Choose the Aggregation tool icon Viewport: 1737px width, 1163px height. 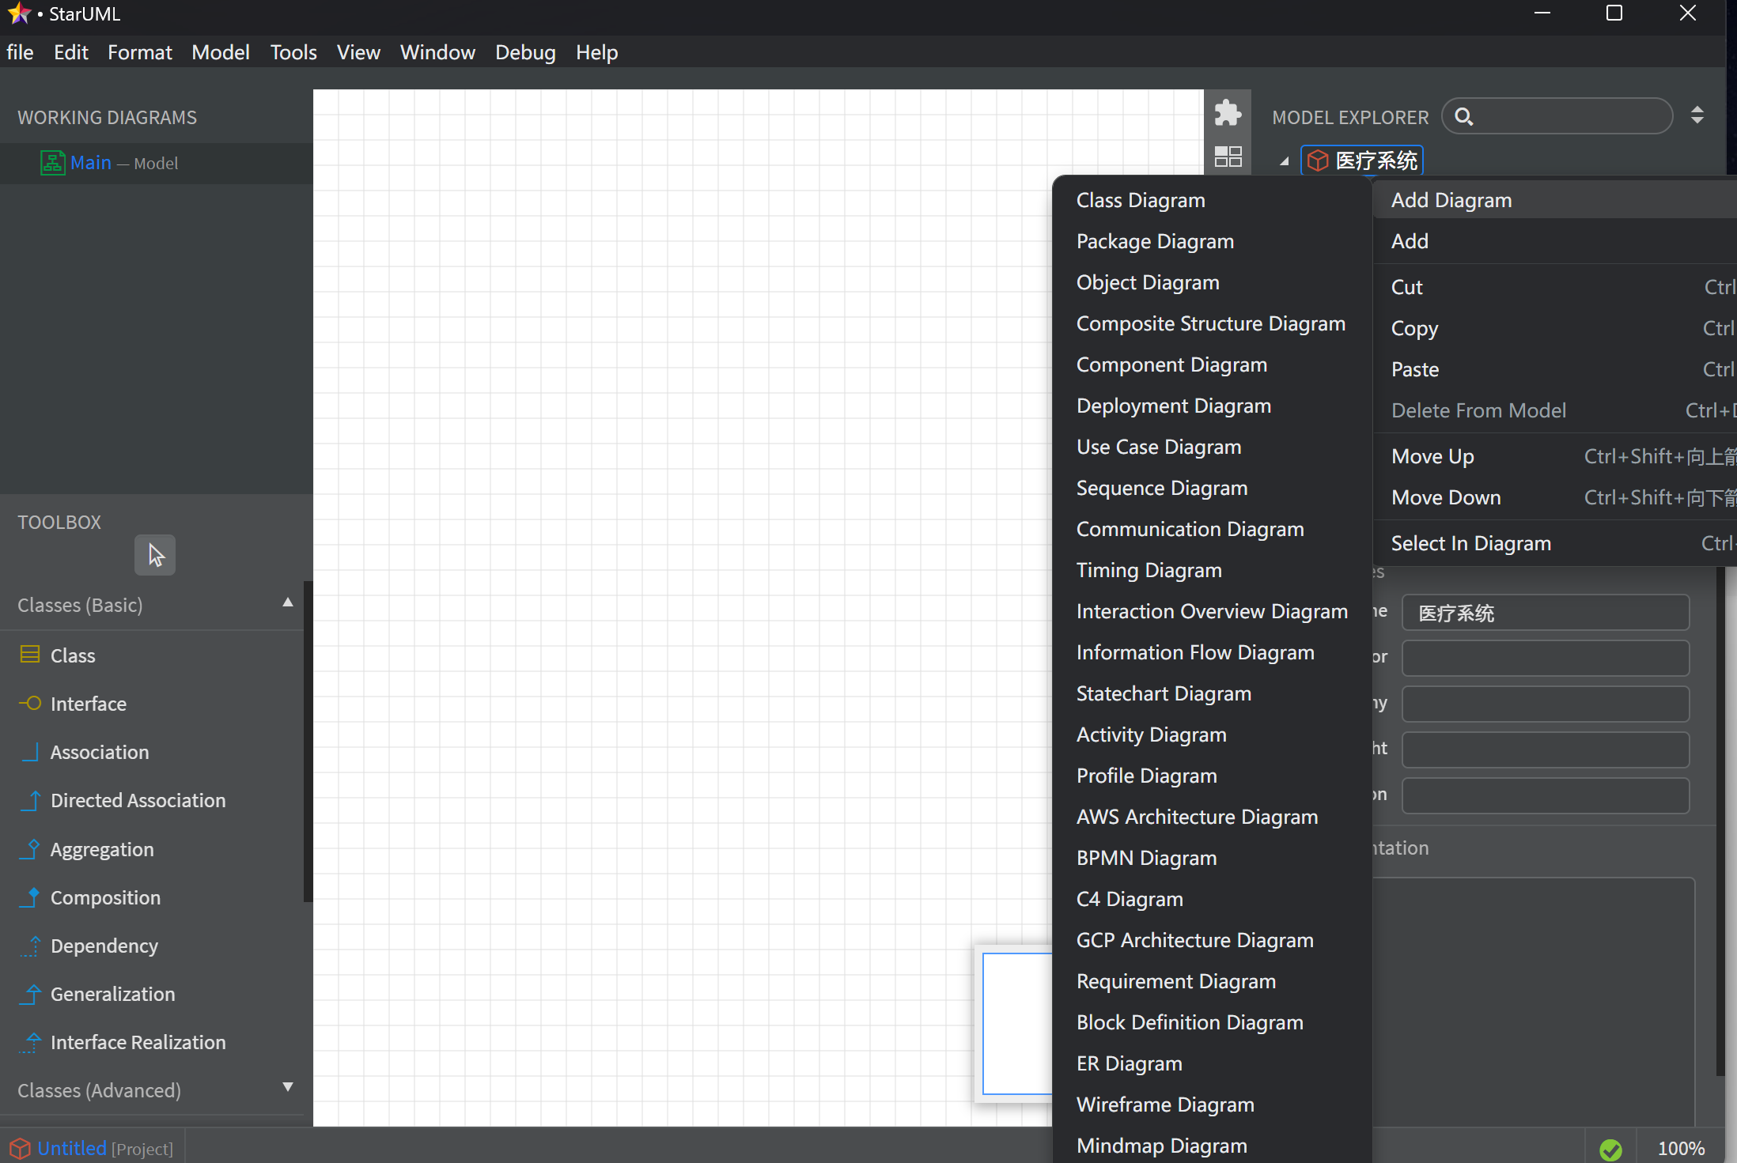pos(30,848)
